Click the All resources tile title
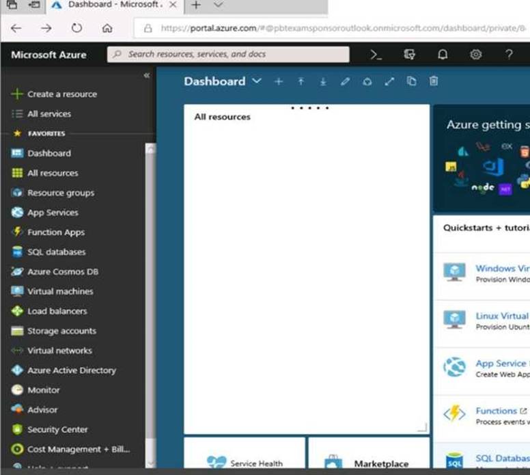Image resolution: width=530 pixels, height=475 pixels. coord(223,117)
